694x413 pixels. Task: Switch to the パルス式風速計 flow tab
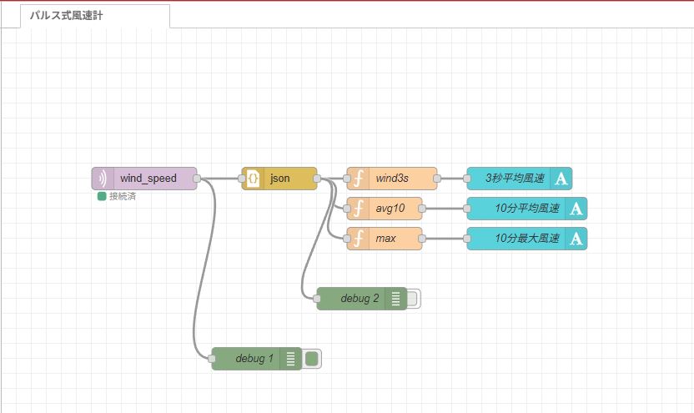94,16
